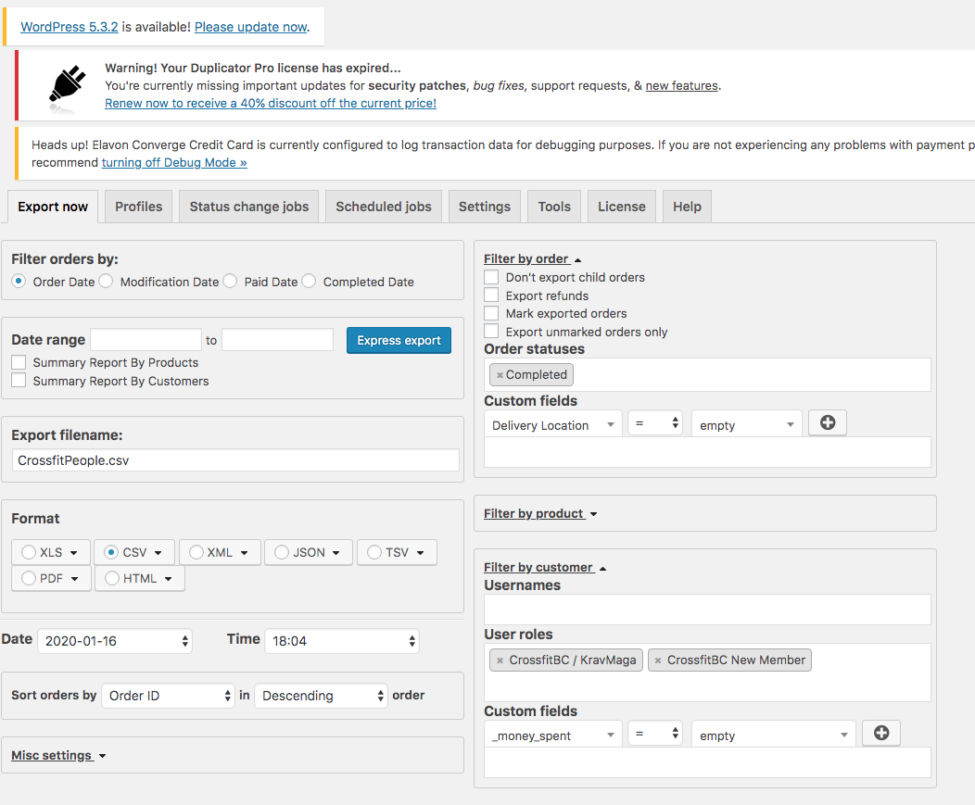Enable Export refunds checkbox

491,296
